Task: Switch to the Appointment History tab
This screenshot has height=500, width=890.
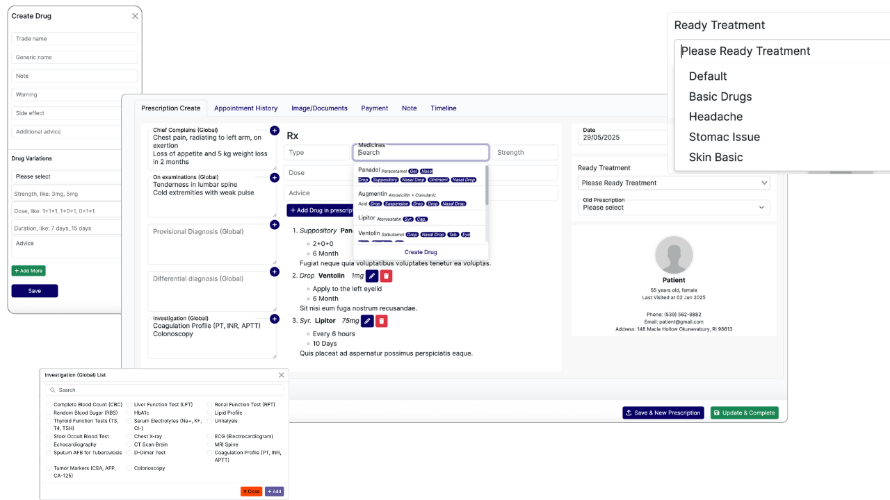Action: [x=245, y=108]
